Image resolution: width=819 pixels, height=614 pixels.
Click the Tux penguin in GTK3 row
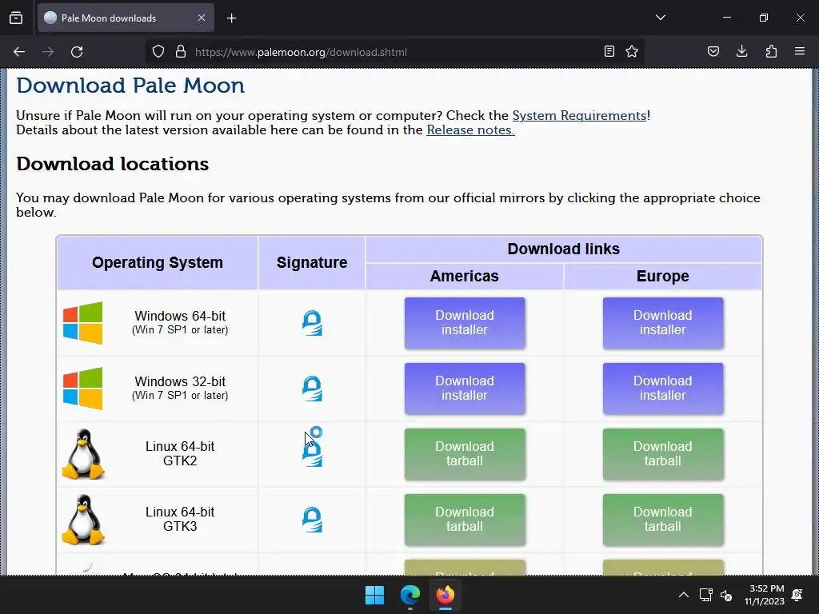(83, 520)
